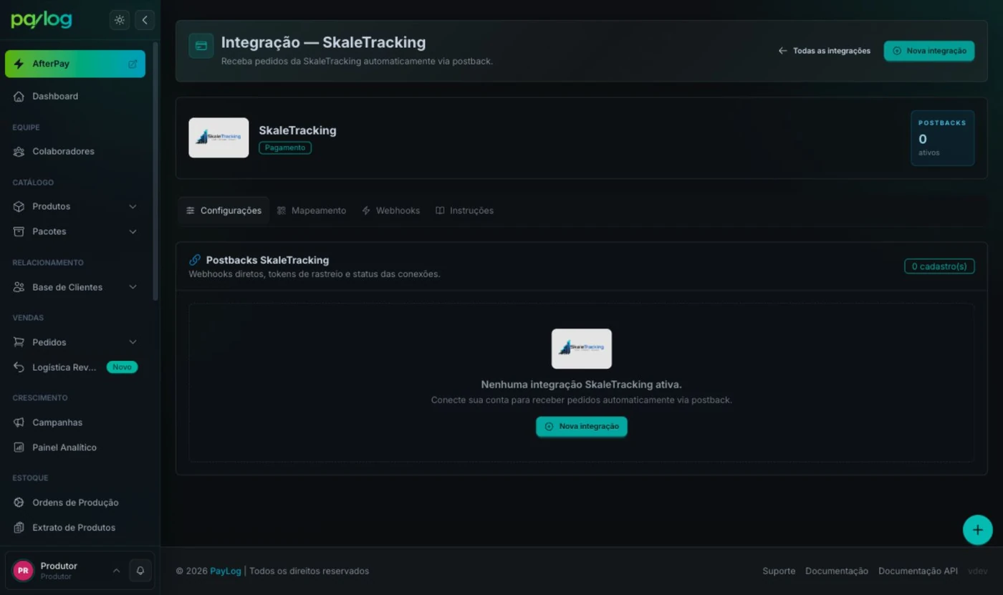Click Nova integração in the empty state
This screenshot has width=1003, height=595.
pos(582,426)
